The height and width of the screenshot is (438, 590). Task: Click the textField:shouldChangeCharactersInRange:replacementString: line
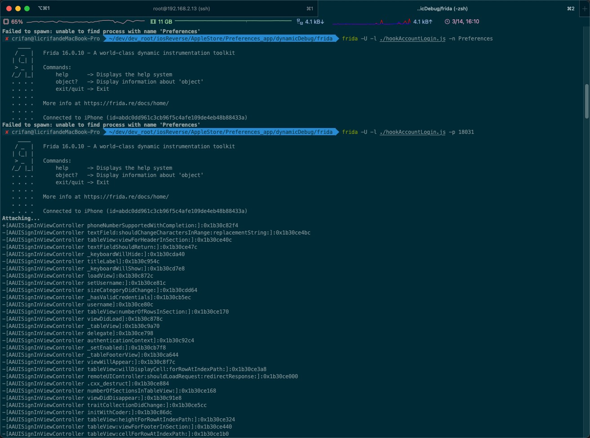click(x=156, y=233)
